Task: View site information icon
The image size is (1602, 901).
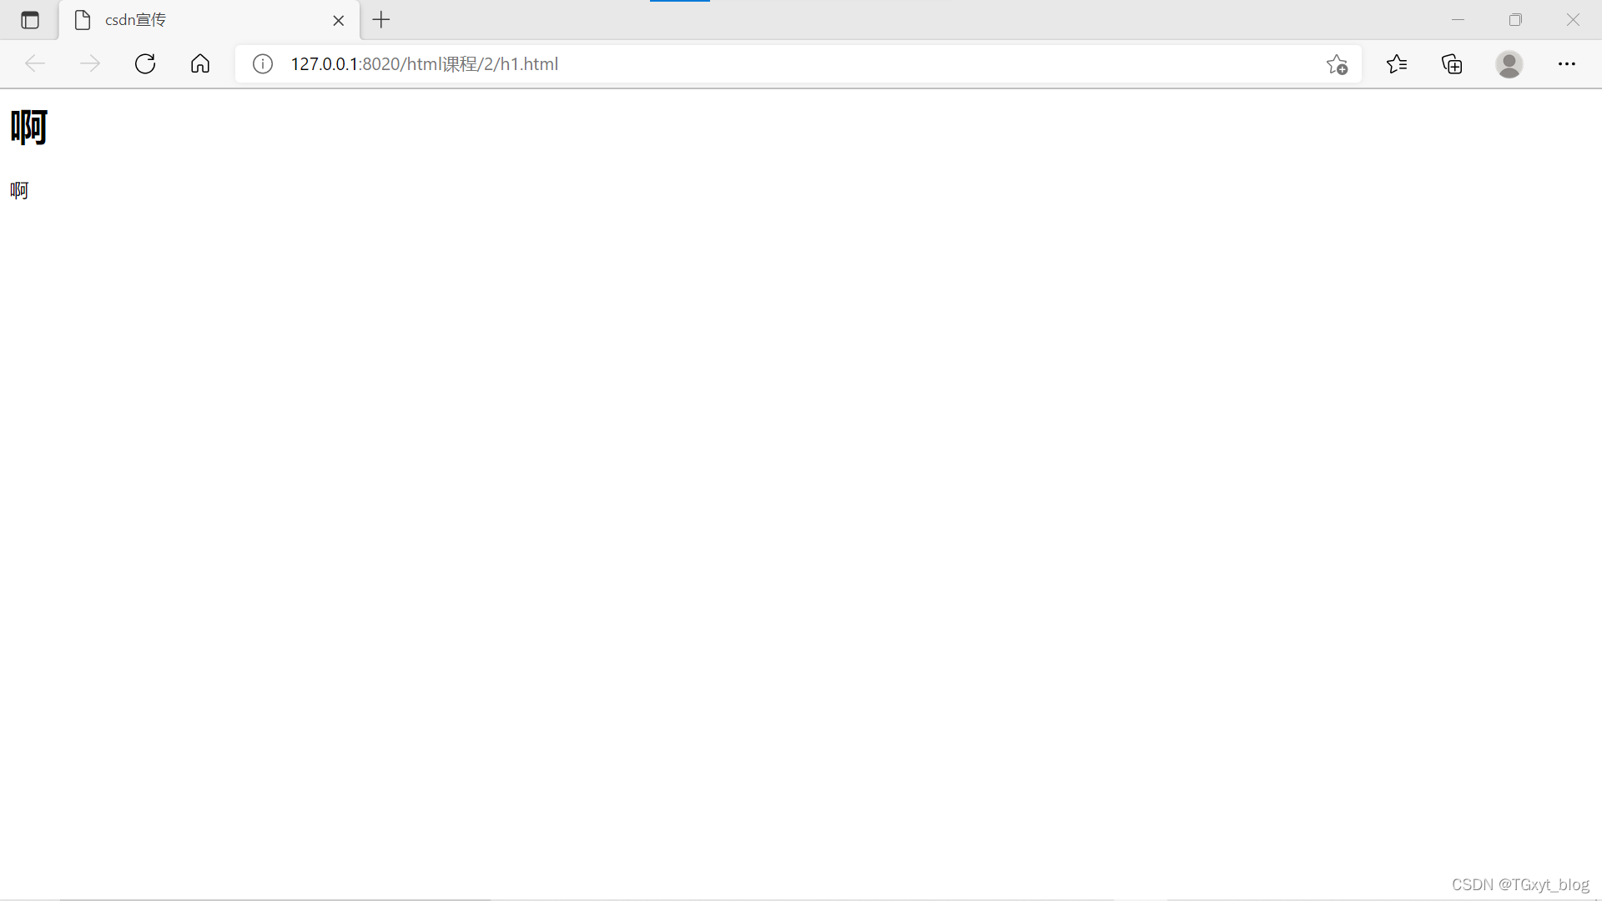Action: point(263,64)
